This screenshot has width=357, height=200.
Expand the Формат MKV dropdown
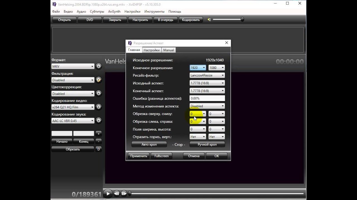73,66
